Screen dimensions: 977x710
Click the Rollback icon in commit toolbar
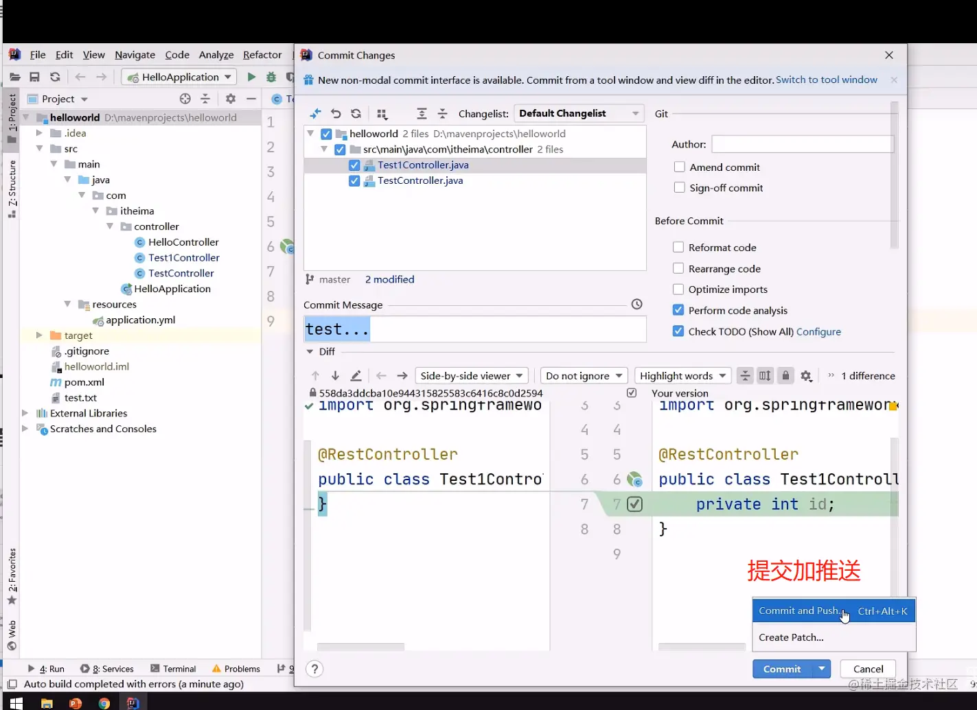click(x=336, y=114)
